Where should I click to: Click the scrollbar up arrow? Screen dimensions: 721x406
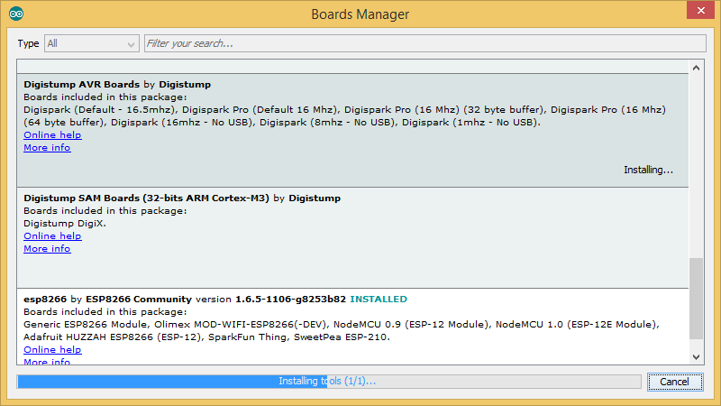tap(697, 68)
